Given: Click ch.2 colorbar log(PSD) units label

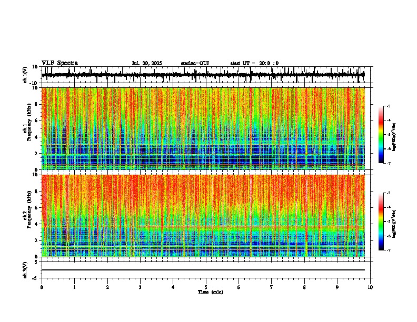Looking at the screenshot, I should [394, 224].
